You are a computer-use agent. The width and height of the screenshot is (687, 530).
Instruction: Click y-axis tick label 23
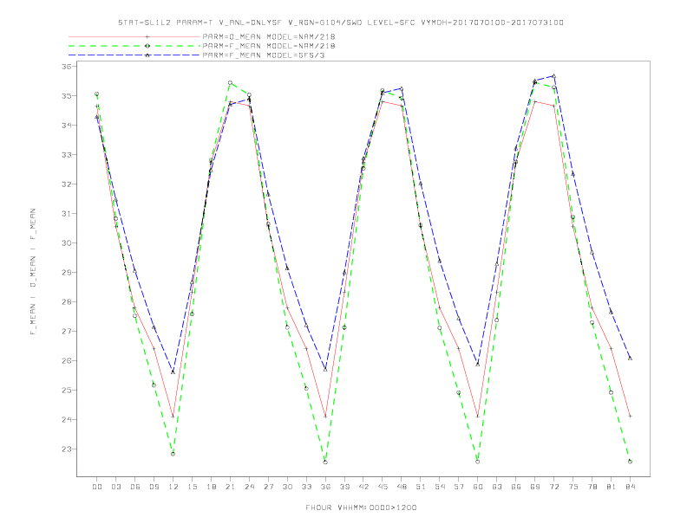(67, 449)
